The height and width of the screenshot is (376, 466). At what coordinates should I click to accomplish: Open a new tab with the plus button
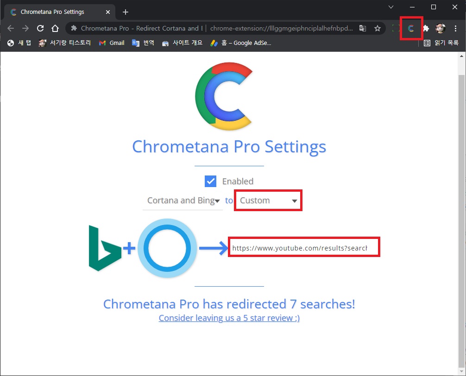point(126,12)
